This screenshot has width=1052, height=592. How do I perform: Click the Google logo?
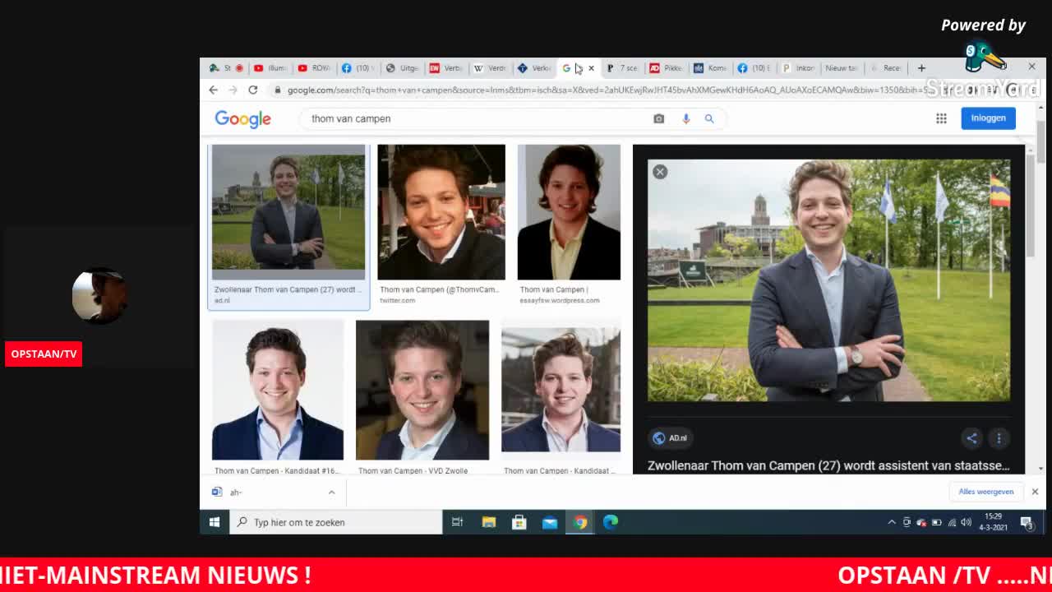point(242,119)
